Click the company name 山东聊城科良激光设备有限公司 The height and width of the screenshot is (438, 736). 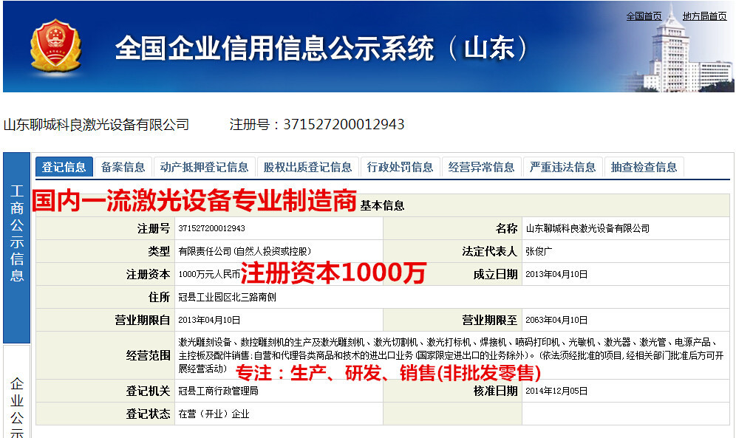point(95,124)
